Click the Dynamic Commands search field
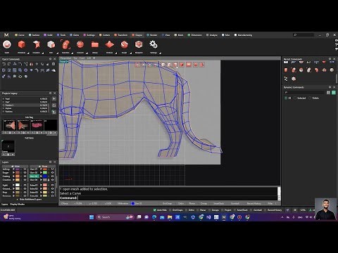Image resolution: width=338 pixels, height=253 pixels. pyautogui.click(x=305, y=93)
